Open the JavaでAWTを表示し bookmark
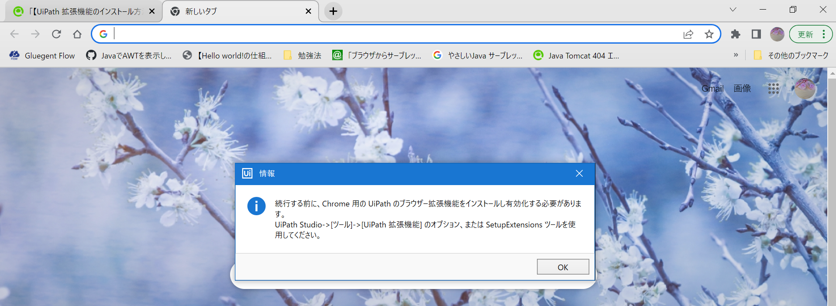The height and width of the screenshot is (306, 836). point(129,55)
